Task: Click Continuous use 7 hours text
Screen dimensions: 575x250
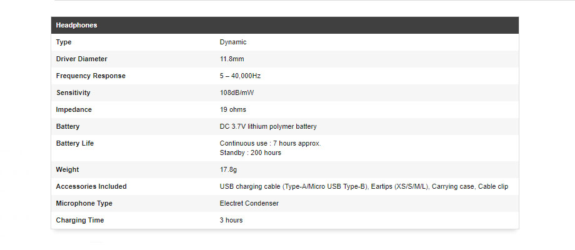Action: (270, 143)
